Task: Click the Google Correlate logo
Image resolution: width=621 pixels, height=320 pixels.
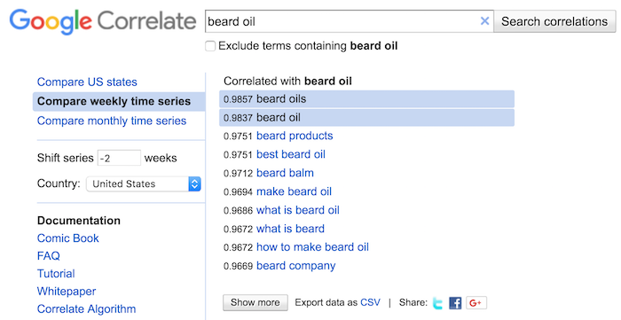Action: tap(103, 21)
